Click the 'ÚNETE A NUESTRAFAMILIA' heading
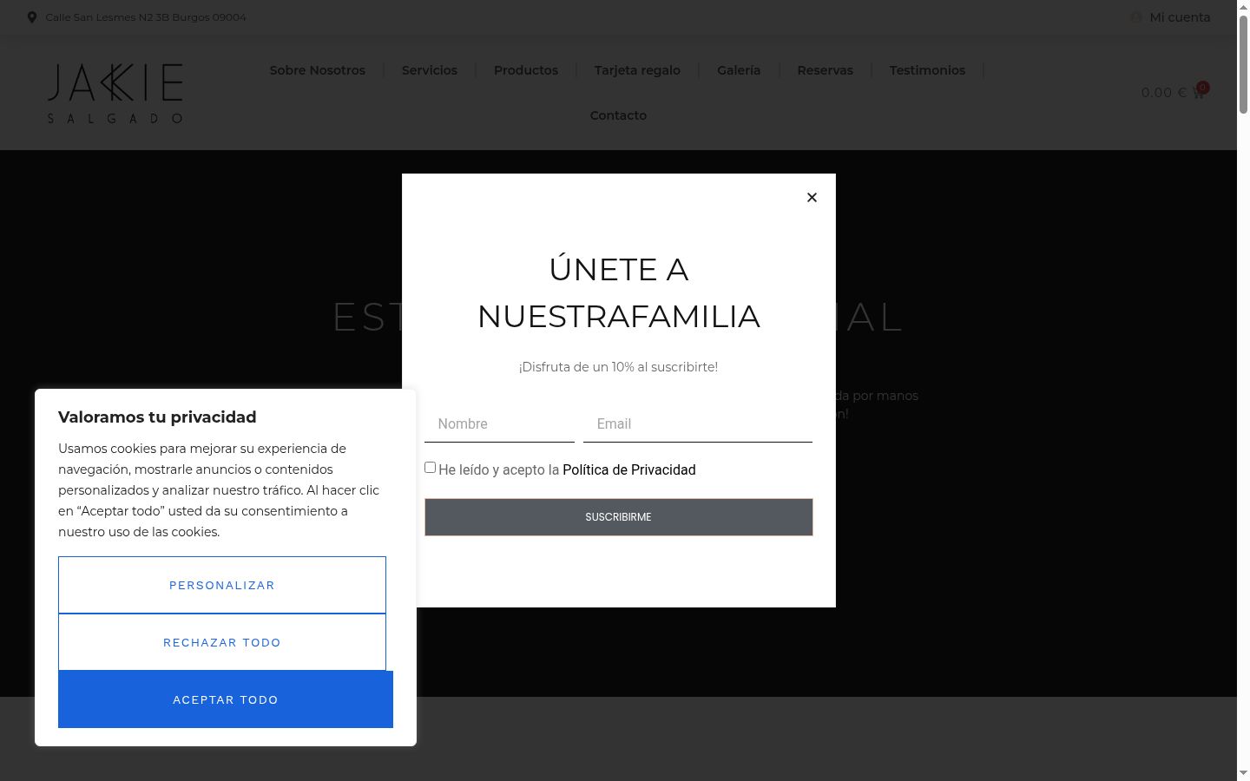The image size is (1250, 781). click(619, 293)
